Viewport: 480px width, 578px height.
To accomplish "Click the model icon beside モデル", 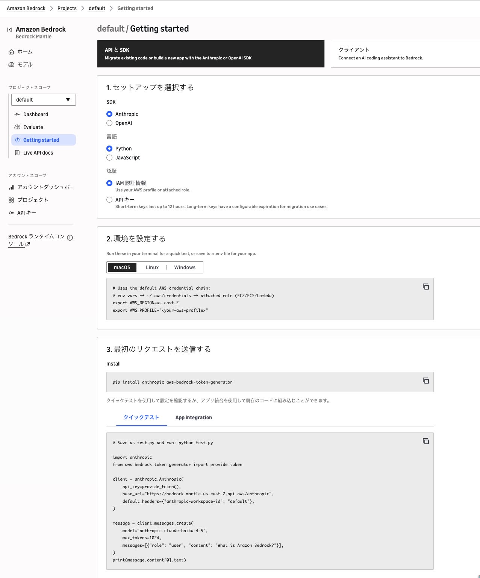I will pyautogui.click(x=11, y=65).
